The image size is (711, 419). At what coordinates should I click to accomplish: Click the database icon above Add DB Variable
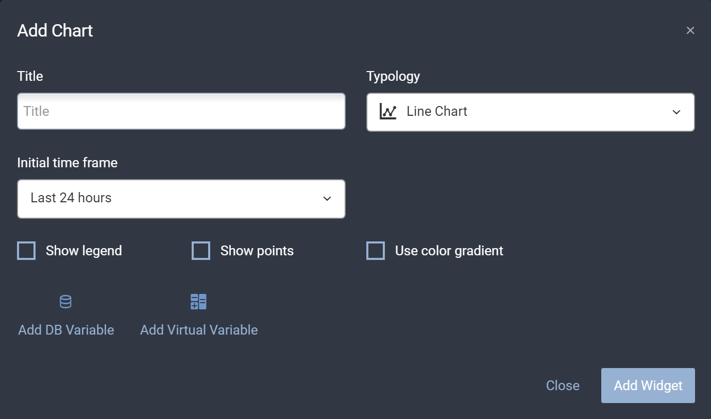[x=65, y=302]
